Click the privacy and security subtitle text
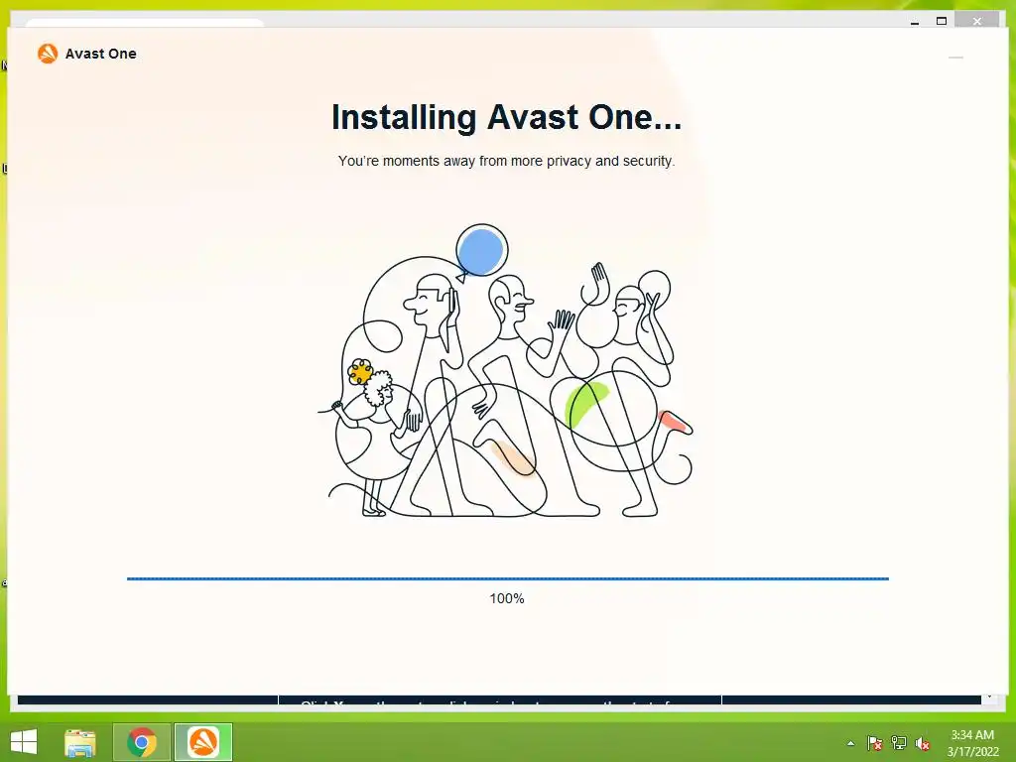1016x762 pixels. pos(506,161)
